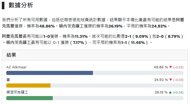
Task: Click the red down arrow beside 24.92 % draw row
Action: 171,80
